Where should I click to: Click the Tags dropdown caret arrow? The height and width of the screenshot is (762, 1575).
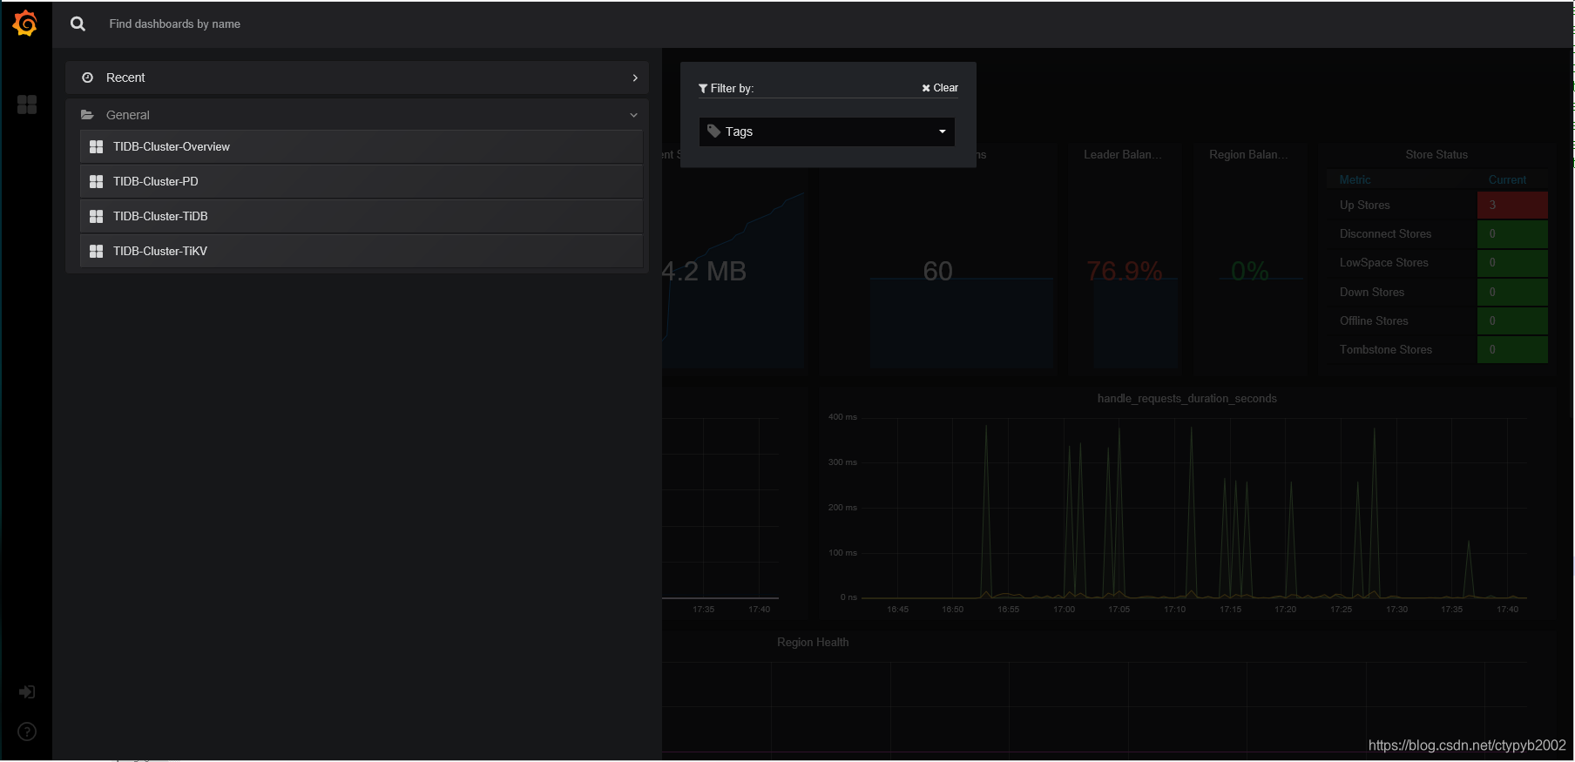[x=942, y=131]
